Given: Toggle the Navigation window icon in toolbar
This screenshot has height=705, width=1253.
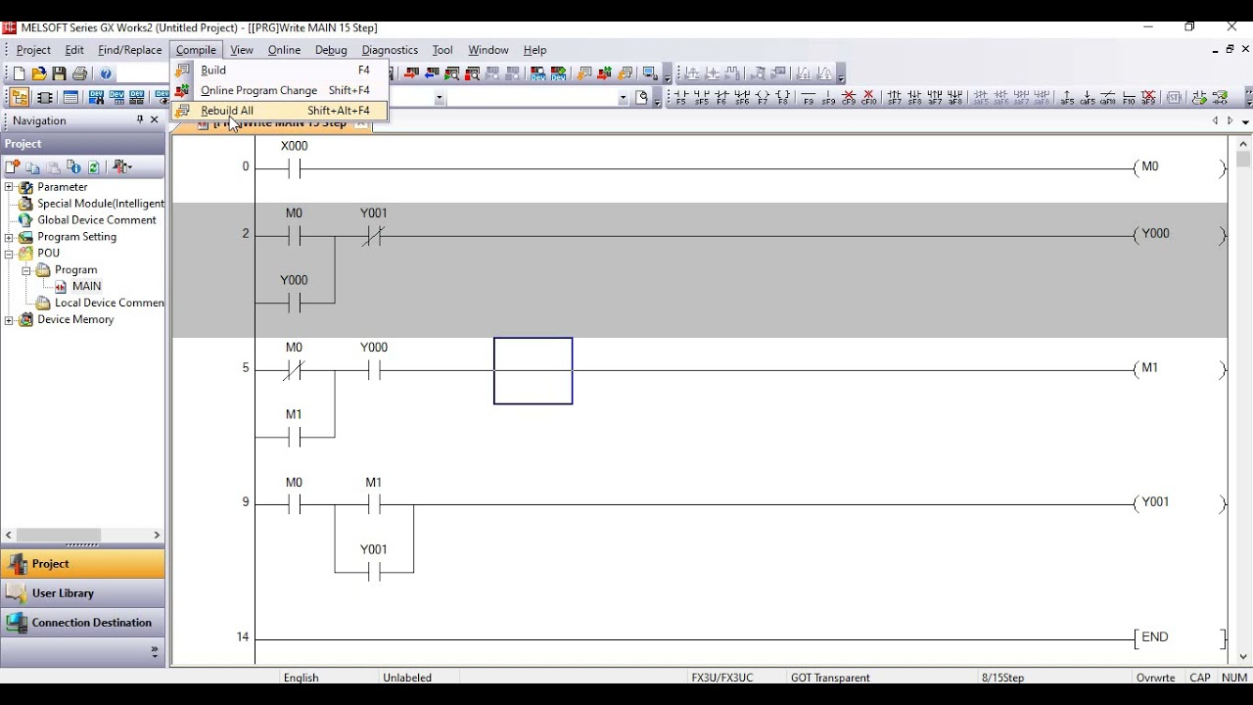Looking at the screenshot, I should (x=20, y=98).
